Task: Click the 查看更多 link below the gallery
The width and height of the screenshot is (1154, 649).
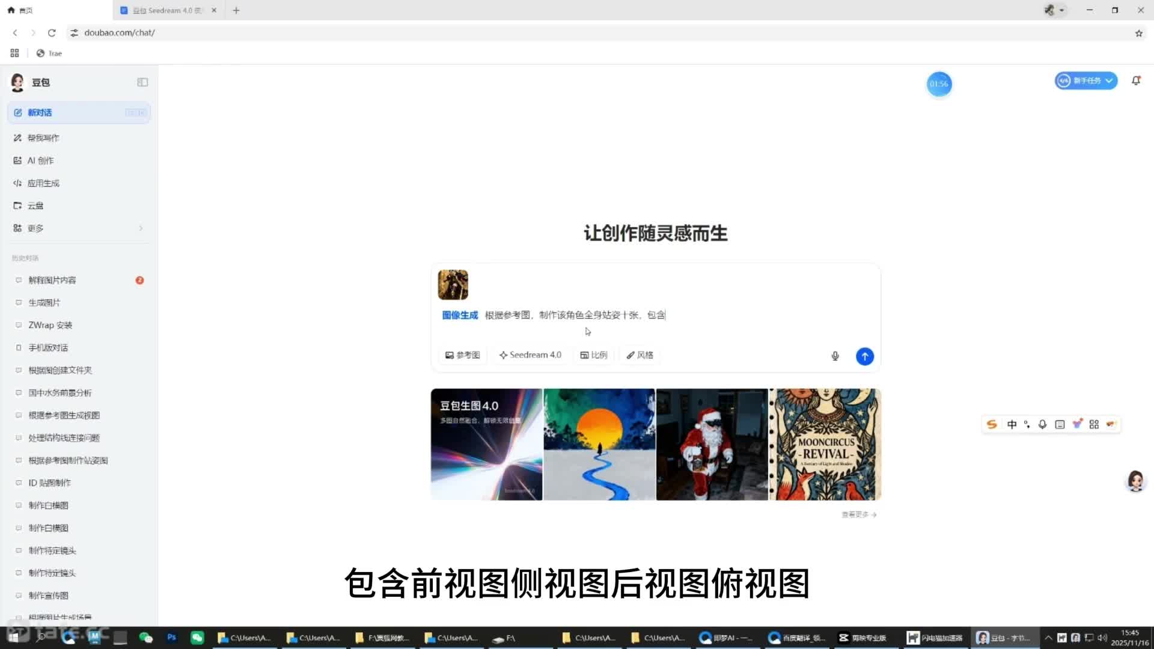Action: click(857, 514)
